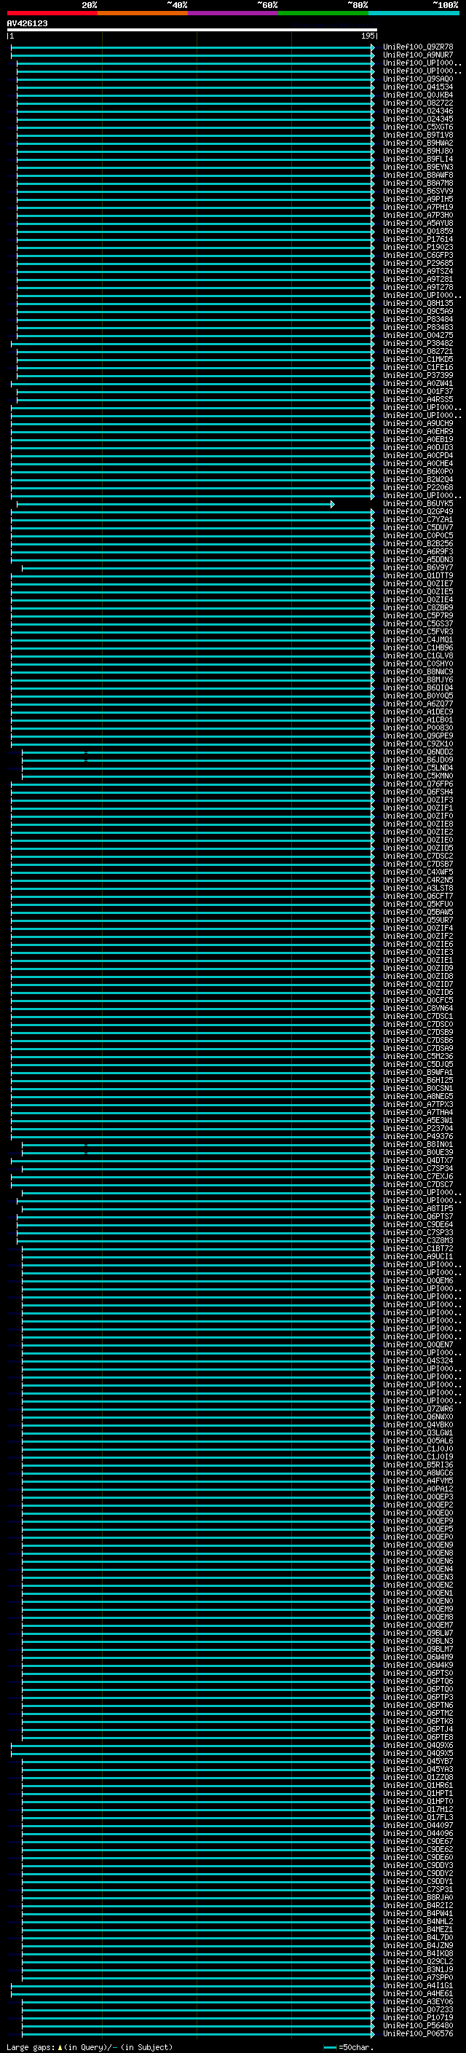
Task: Select the UniRef100_Q9SAQ0 label
Action: pyautogui.click(x=417, y=79)
